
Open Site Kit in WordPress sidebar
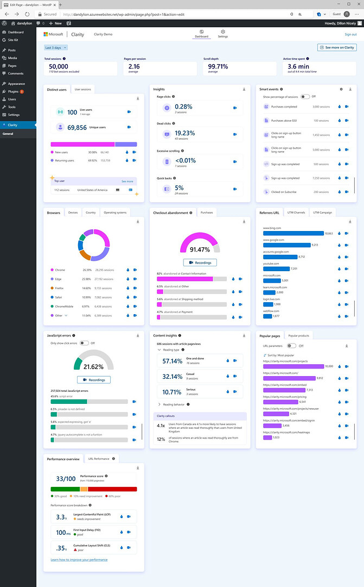(13, 40)
